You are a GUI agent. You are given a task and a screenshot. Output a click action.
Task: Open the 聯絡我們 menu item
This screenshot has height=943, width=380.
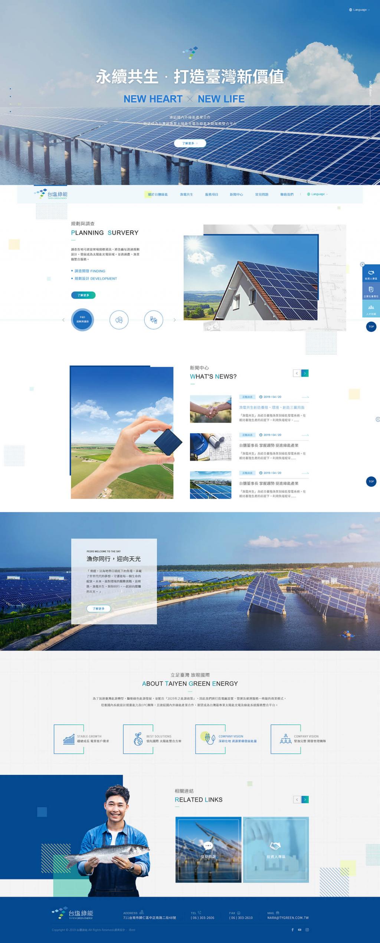(x=287, y=195)
